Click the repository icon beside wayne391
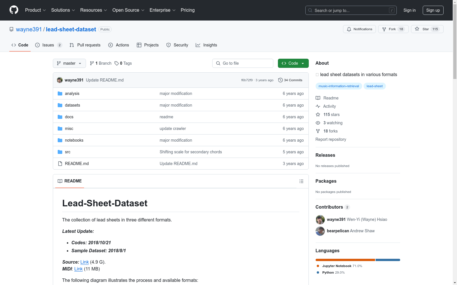Viewport: 457px width, 285px height. (11, 29)
